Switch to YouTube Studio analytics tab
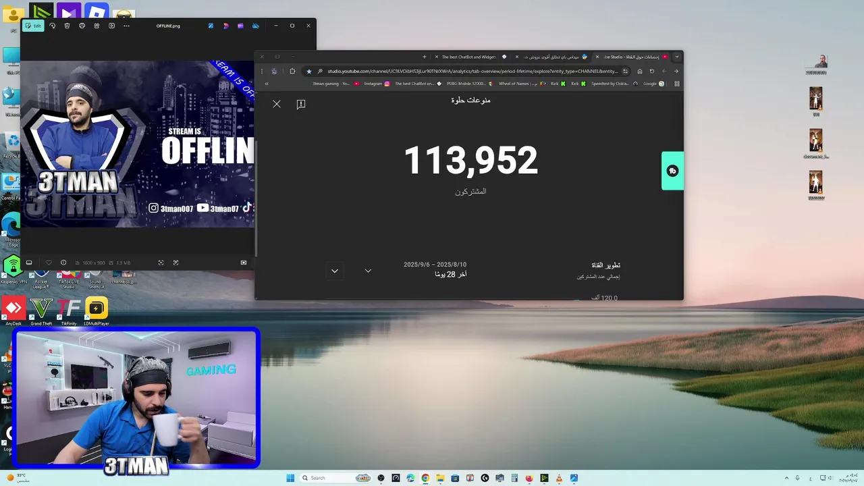This screenshot has width=864, height=486. click(x=630, y=57)
